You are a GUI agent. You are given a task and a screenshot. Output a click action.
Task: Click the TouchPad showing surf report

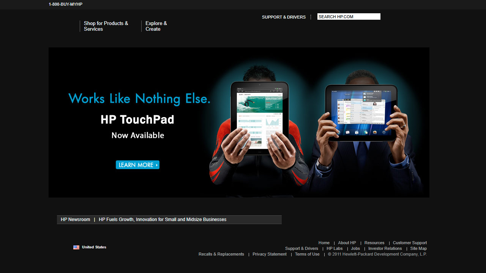click(260, 118)
